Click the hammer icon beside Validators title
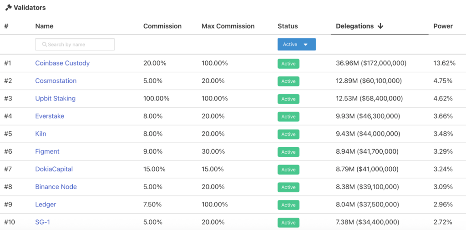The width and height of the screenshot is (466, 230). click(x=8, y=8)
